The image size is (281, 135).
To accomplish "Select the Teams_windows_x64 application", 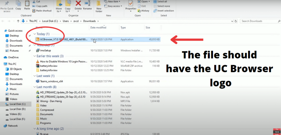I will point(98,81).
